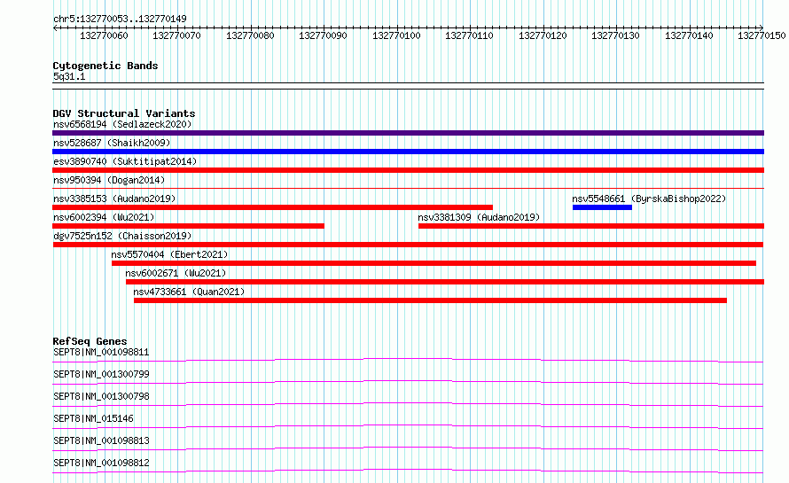
Task: Click ruler position 132770120
Action: point(543,35)
